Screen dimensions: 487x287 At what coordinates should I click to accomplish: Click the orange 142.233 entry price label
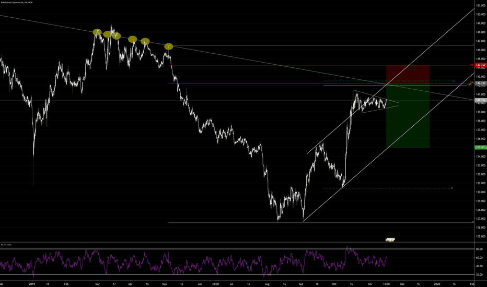[481, 83]
